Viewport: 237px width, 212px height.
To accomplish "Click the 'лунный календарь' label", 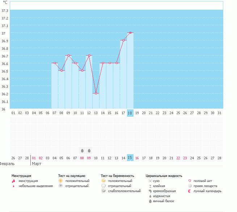I will coord(207,191).
